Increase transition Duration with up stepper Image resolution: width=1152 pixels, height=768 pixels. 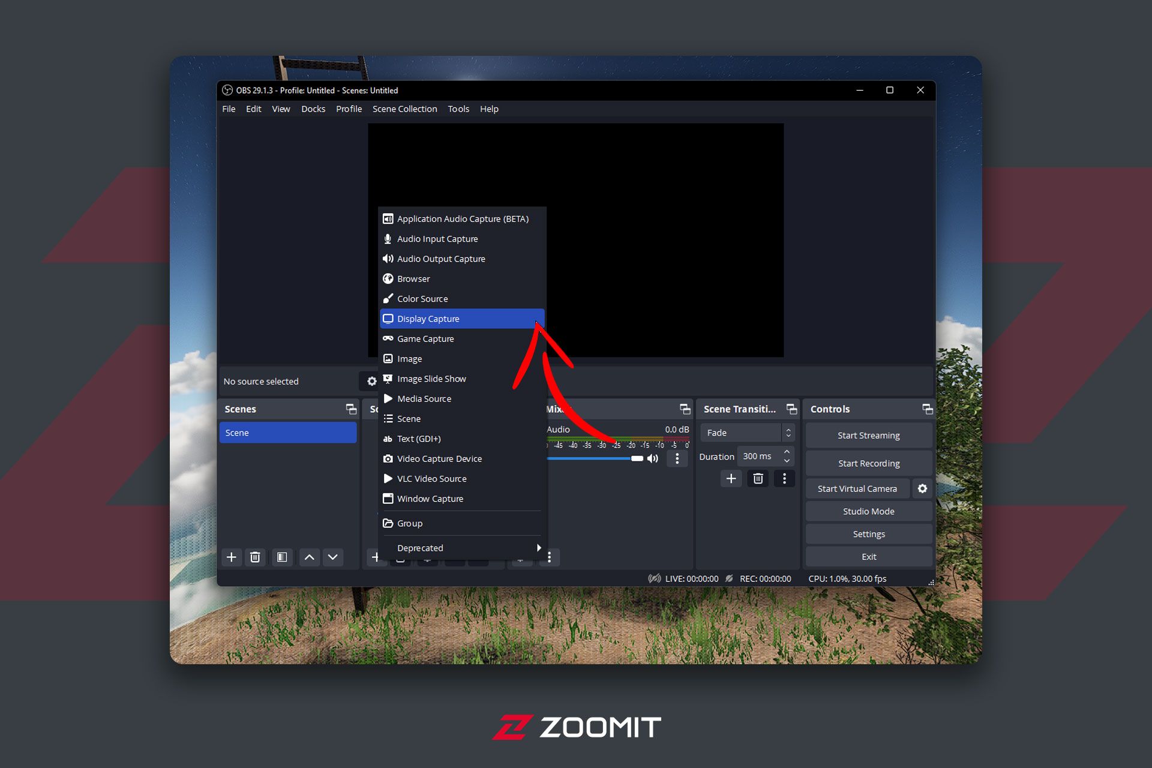[787, 452]
